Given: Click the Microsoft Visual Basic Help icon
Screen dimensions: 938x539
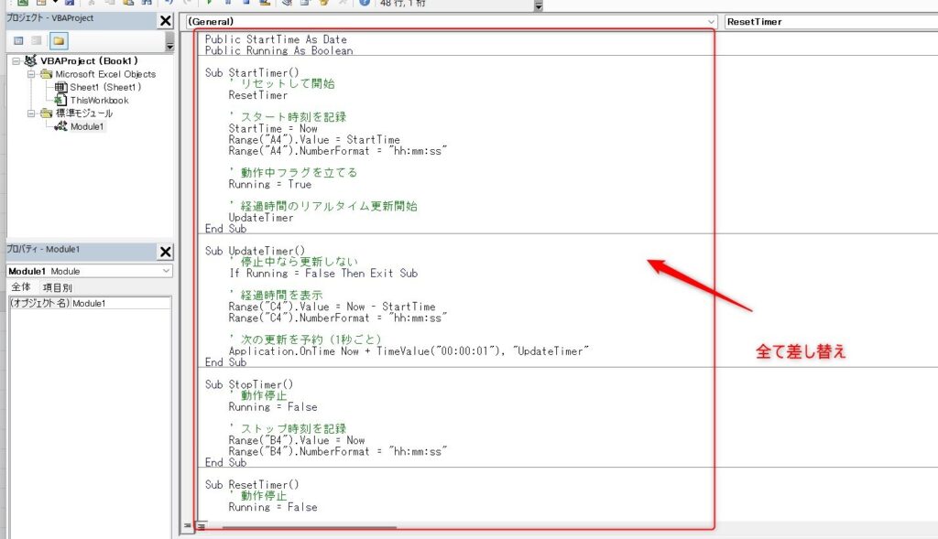Looking at the screenshot, I should click(365, 3).
